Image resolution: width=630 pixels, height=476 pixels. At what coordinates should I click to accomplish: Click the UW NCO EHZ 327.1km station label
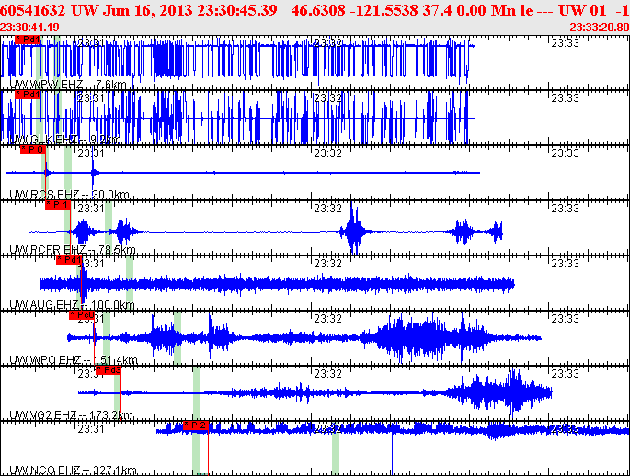point(73,470)
